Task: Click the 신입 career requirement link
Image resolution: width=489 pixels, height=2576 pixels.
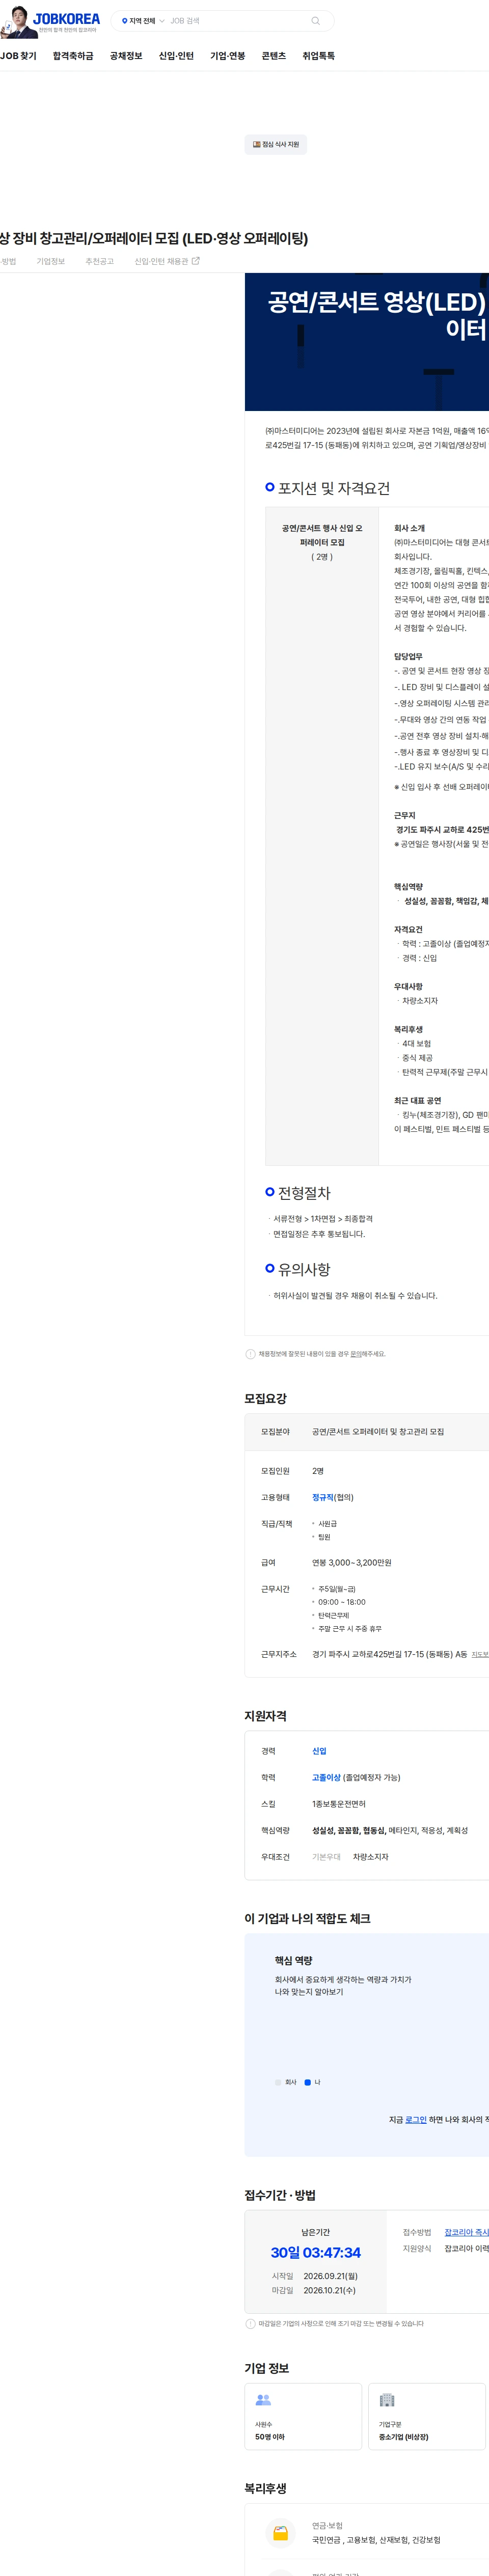Action: tap(319, 1751)
